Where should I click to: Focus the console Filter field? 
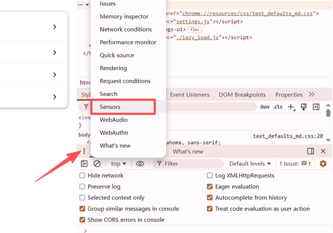pyautogui.click(x=188, y=164)
